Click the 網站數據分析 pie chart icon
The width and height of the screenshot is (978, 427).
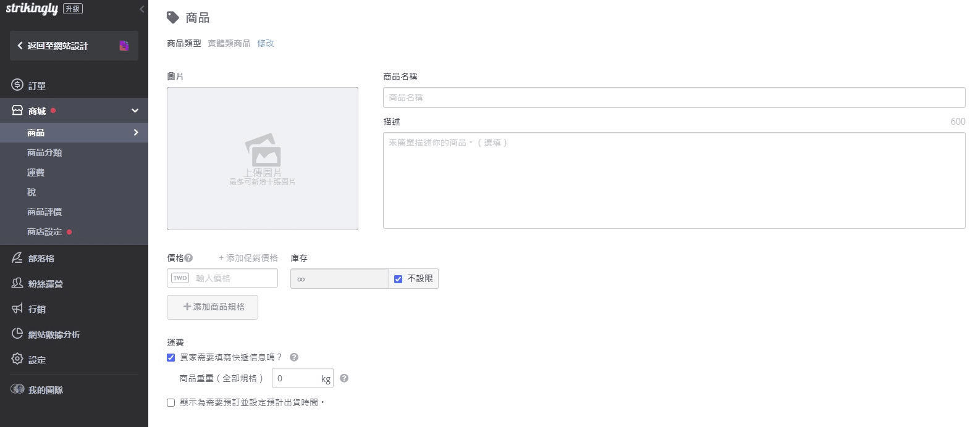pyautogui.click(x=17, y=334)
